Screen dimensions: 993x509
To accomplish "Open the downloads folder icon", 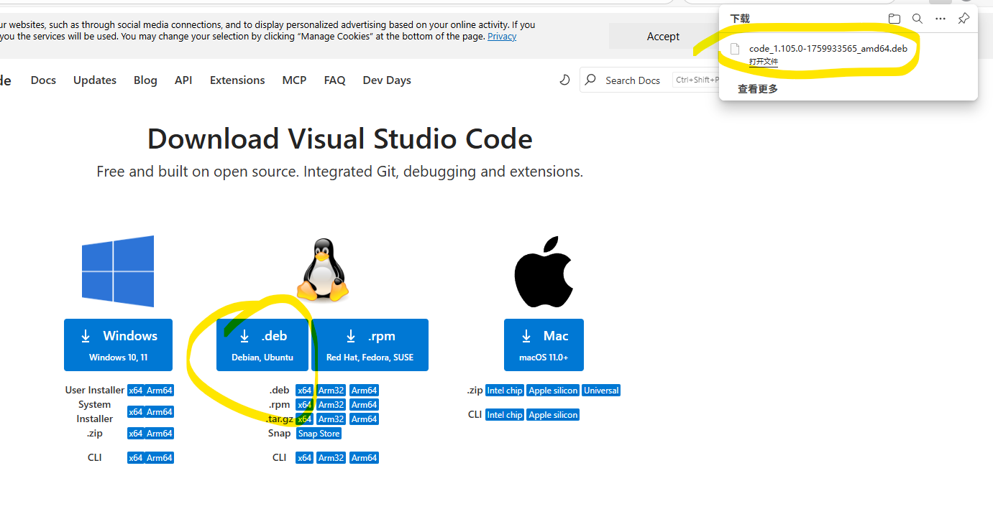I will click(x=894, y=18).
